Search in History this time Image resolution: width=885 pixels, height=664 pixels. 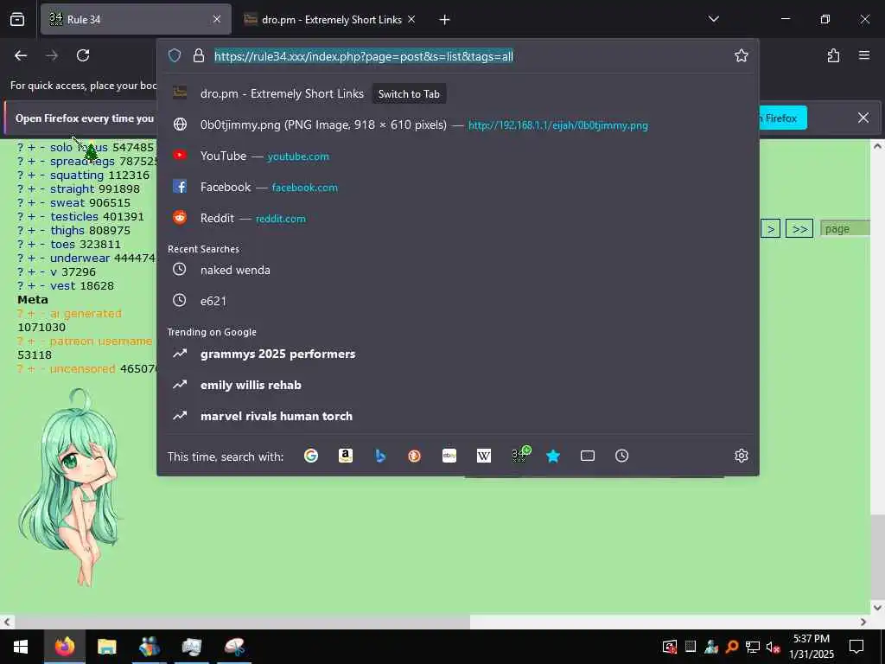(x=622, y=456)
